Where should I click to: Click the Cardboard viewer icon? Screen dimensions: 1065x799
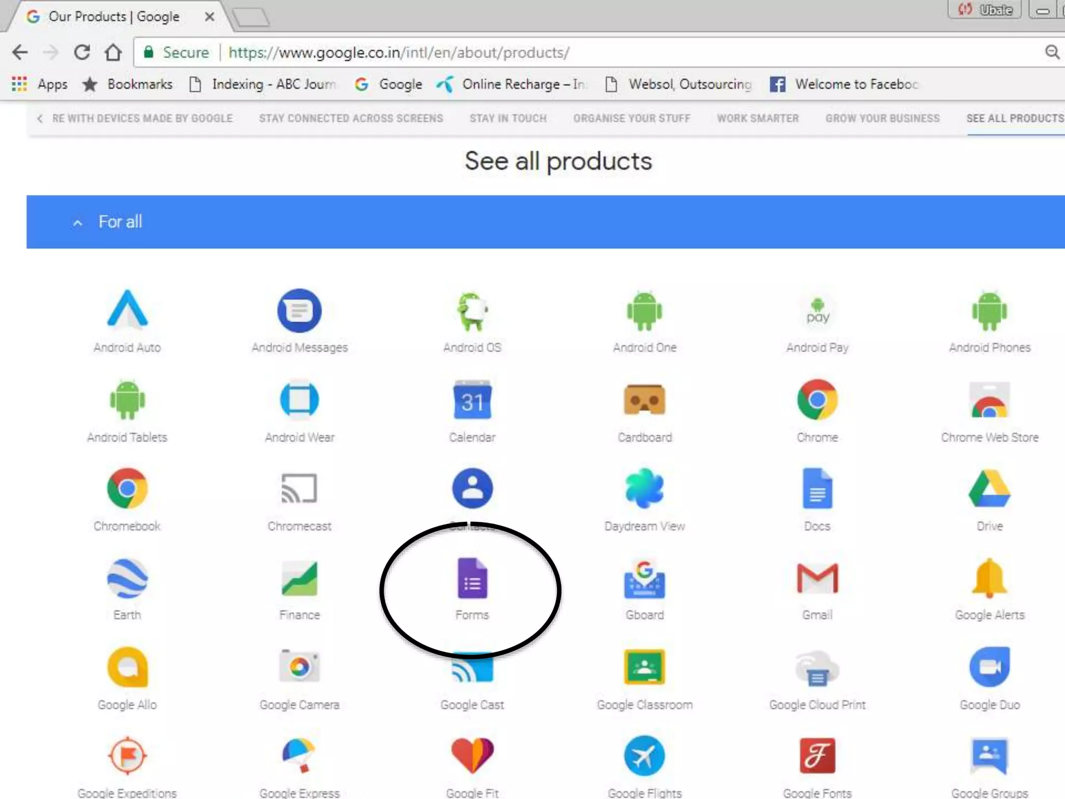click(644, 400)
